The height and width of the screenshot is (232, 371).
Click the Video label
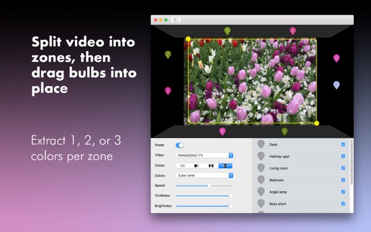point(159,155)
